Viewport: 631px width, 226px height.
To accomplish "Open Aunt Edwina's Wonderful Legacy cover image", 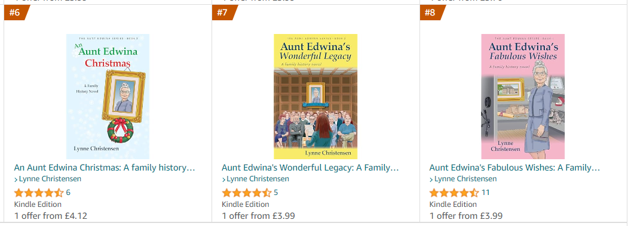I will coord(315,97).
